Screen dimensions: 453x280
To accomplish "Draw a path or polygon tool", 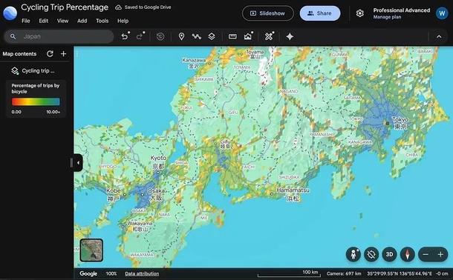I will click(x=197, y=36).
